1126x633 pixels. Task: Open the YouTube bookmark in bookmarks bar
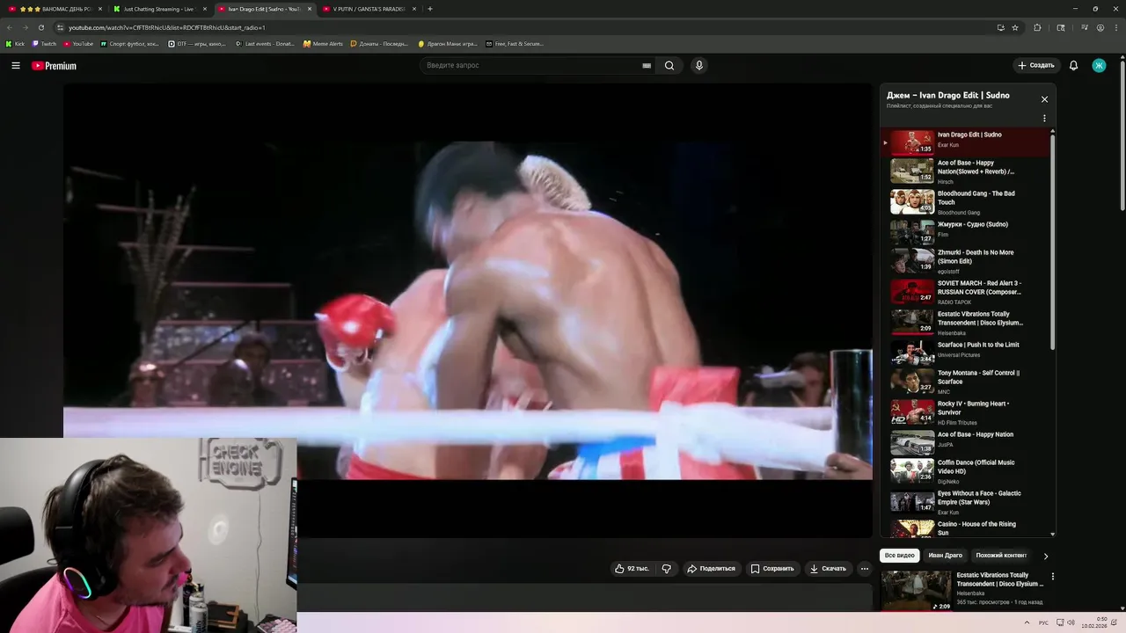click(x=78, y=43)
